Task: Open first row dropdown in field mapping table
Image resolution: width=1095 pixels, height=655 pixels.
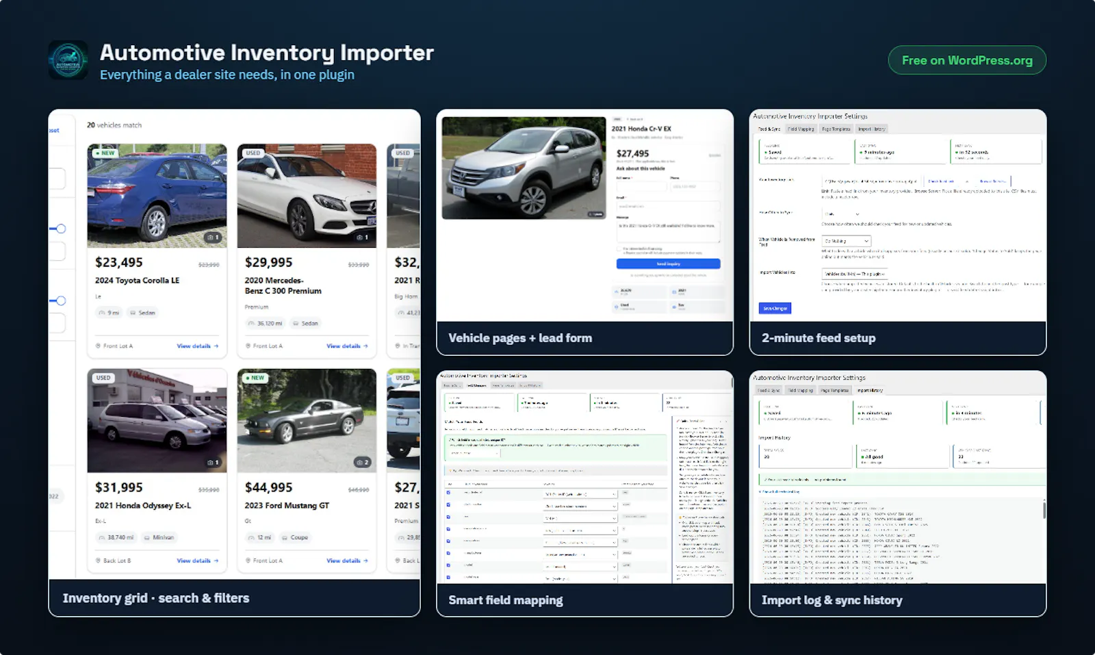Action: pyautogui.click(x=580, y=493)
